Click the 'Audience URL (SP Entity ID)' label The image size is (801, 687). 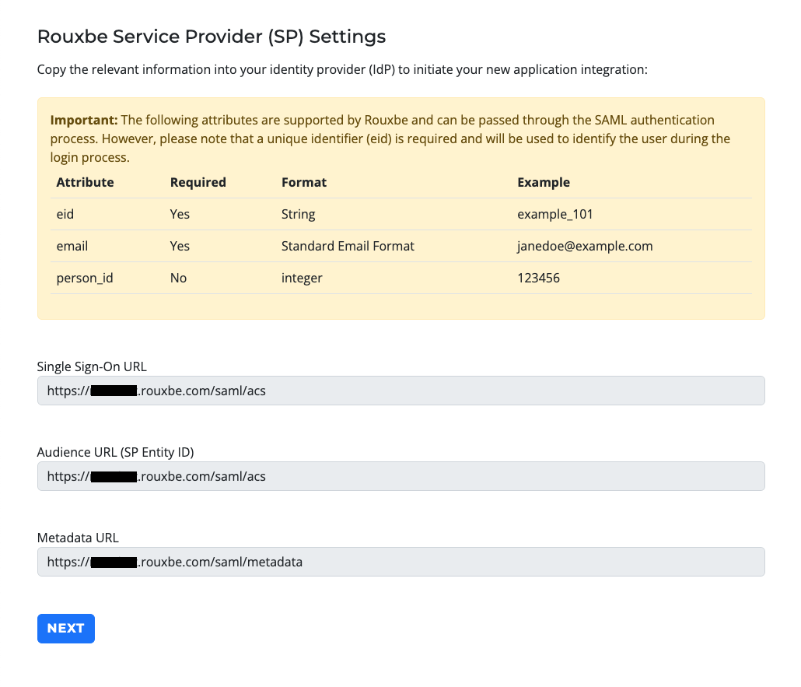(x=115, y=452)
